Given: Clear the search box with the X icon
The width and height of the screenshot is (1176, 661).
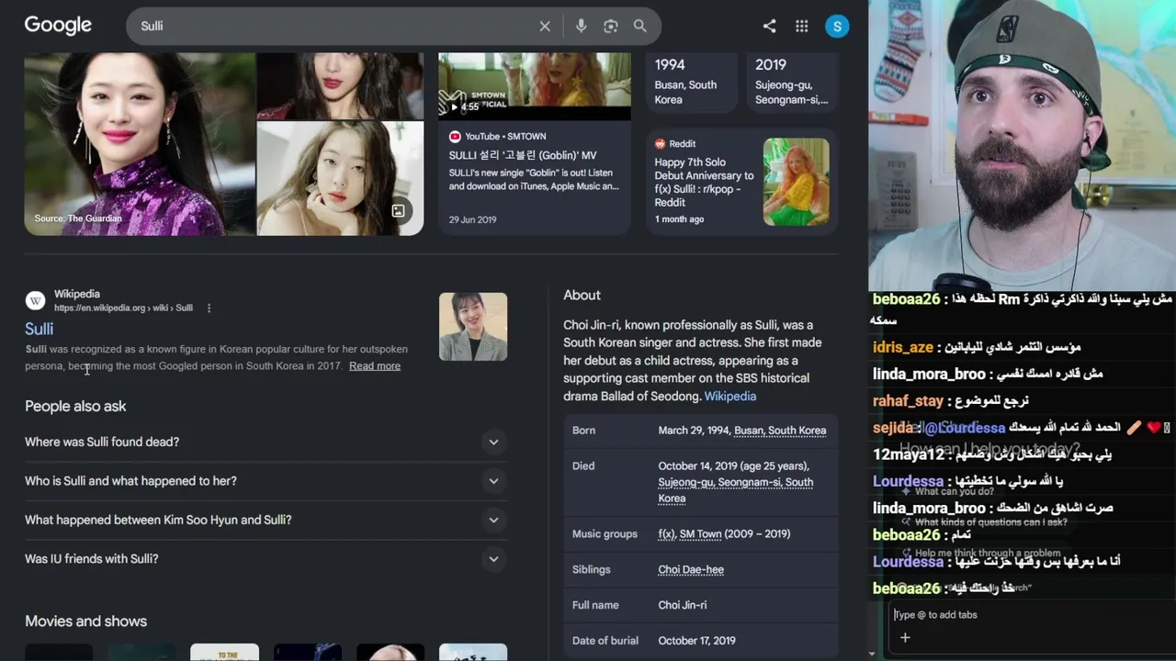Looking at the screenshot, I should tap(545, 27).
